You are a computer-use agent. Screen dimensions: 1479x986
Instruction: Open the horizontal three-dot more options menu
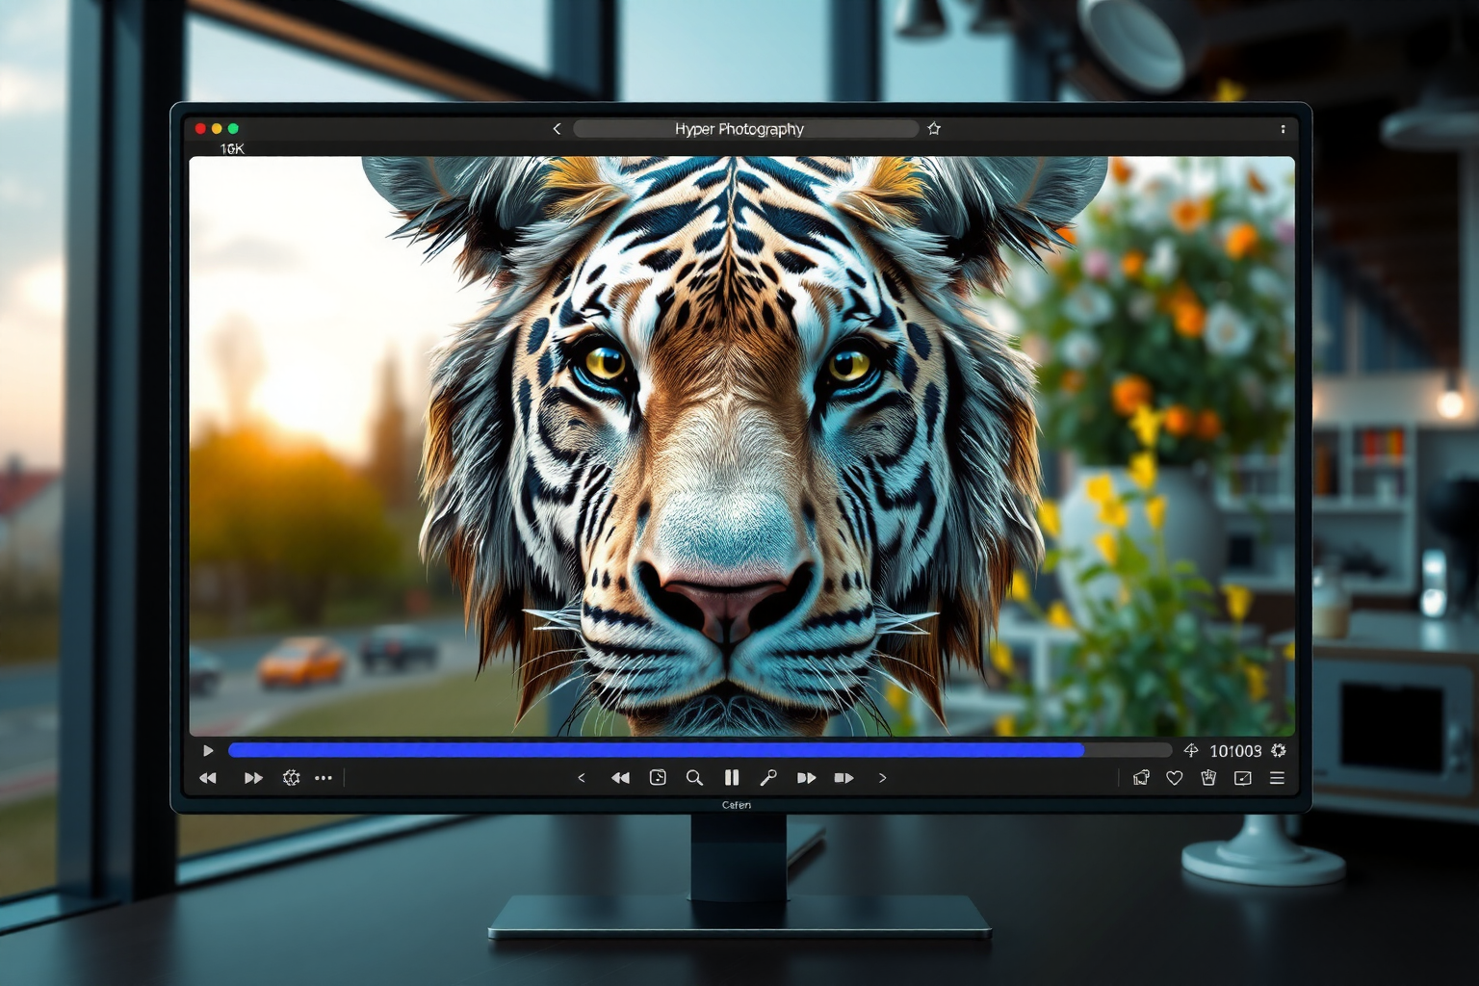click(324, 778)
